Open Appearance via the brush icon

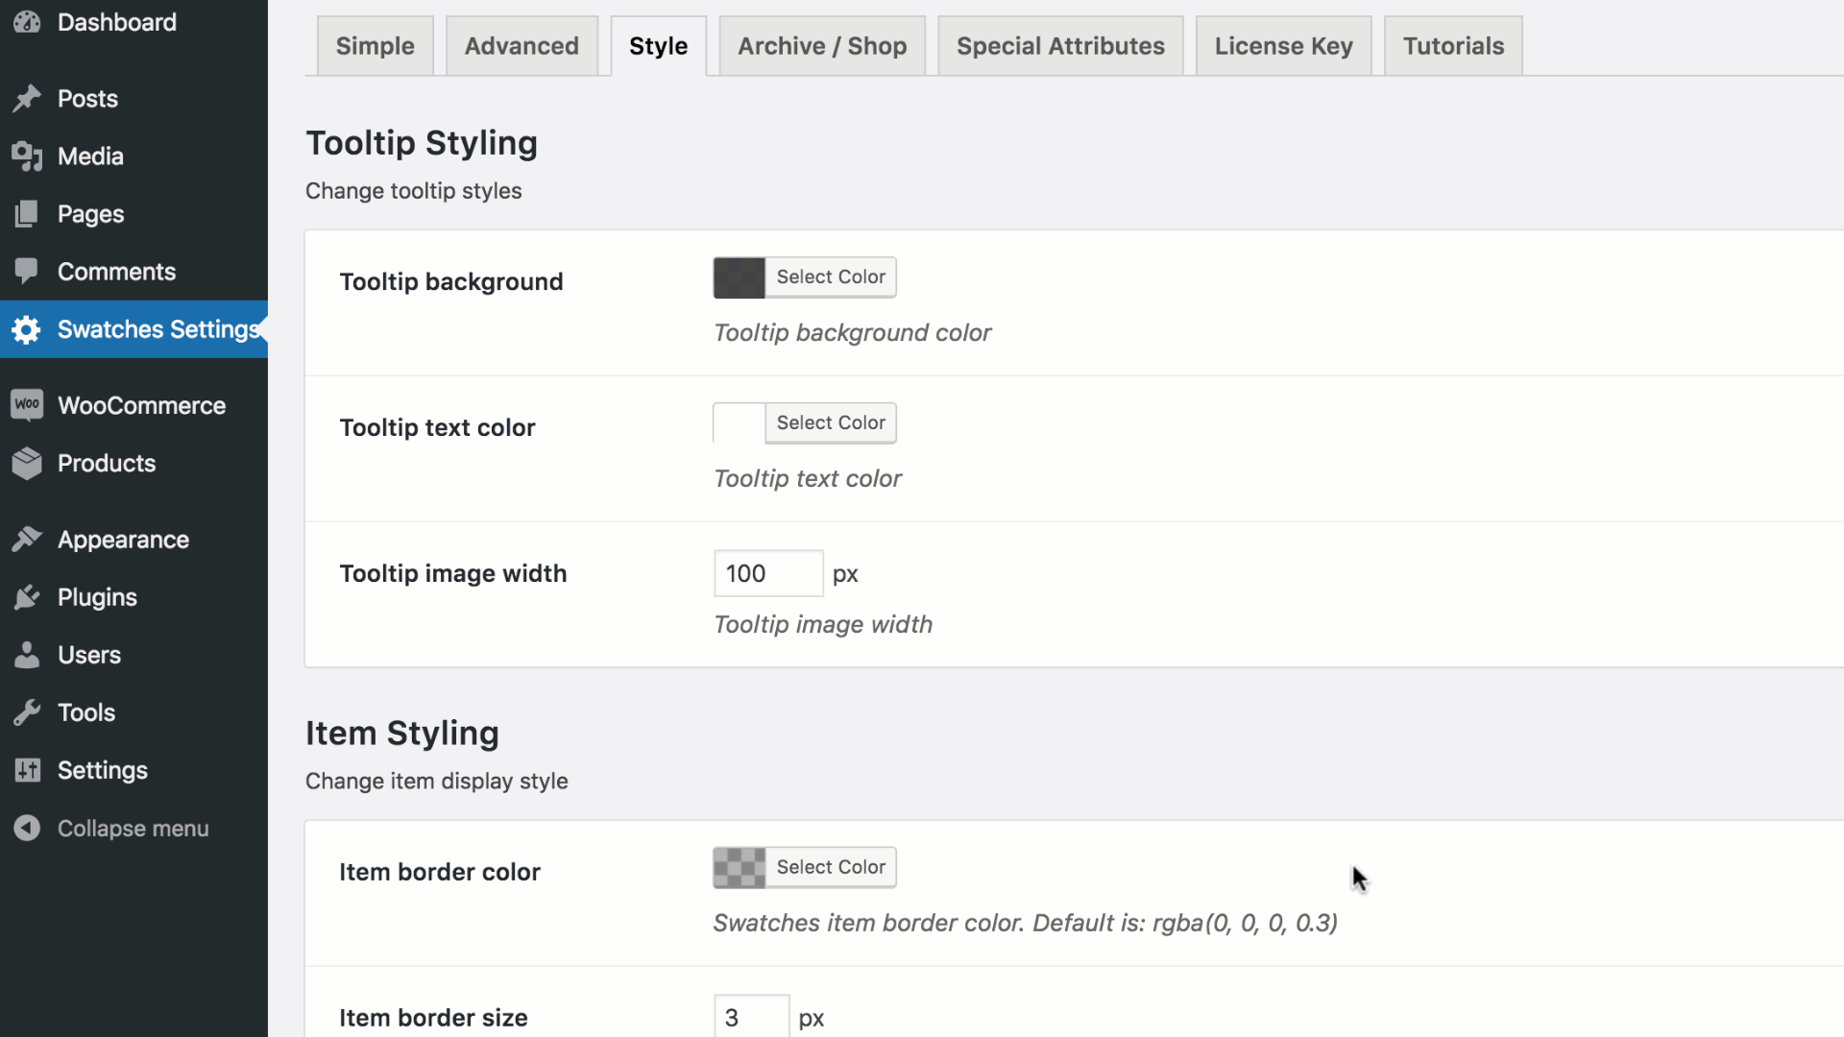coord(27,539)
